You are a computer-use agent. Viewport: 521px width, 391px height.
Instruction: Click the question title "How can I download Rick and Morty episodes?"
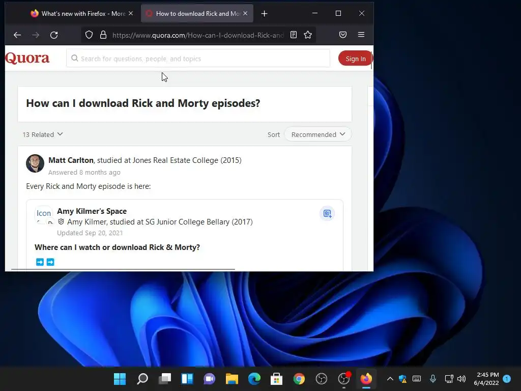coord(143,103)
